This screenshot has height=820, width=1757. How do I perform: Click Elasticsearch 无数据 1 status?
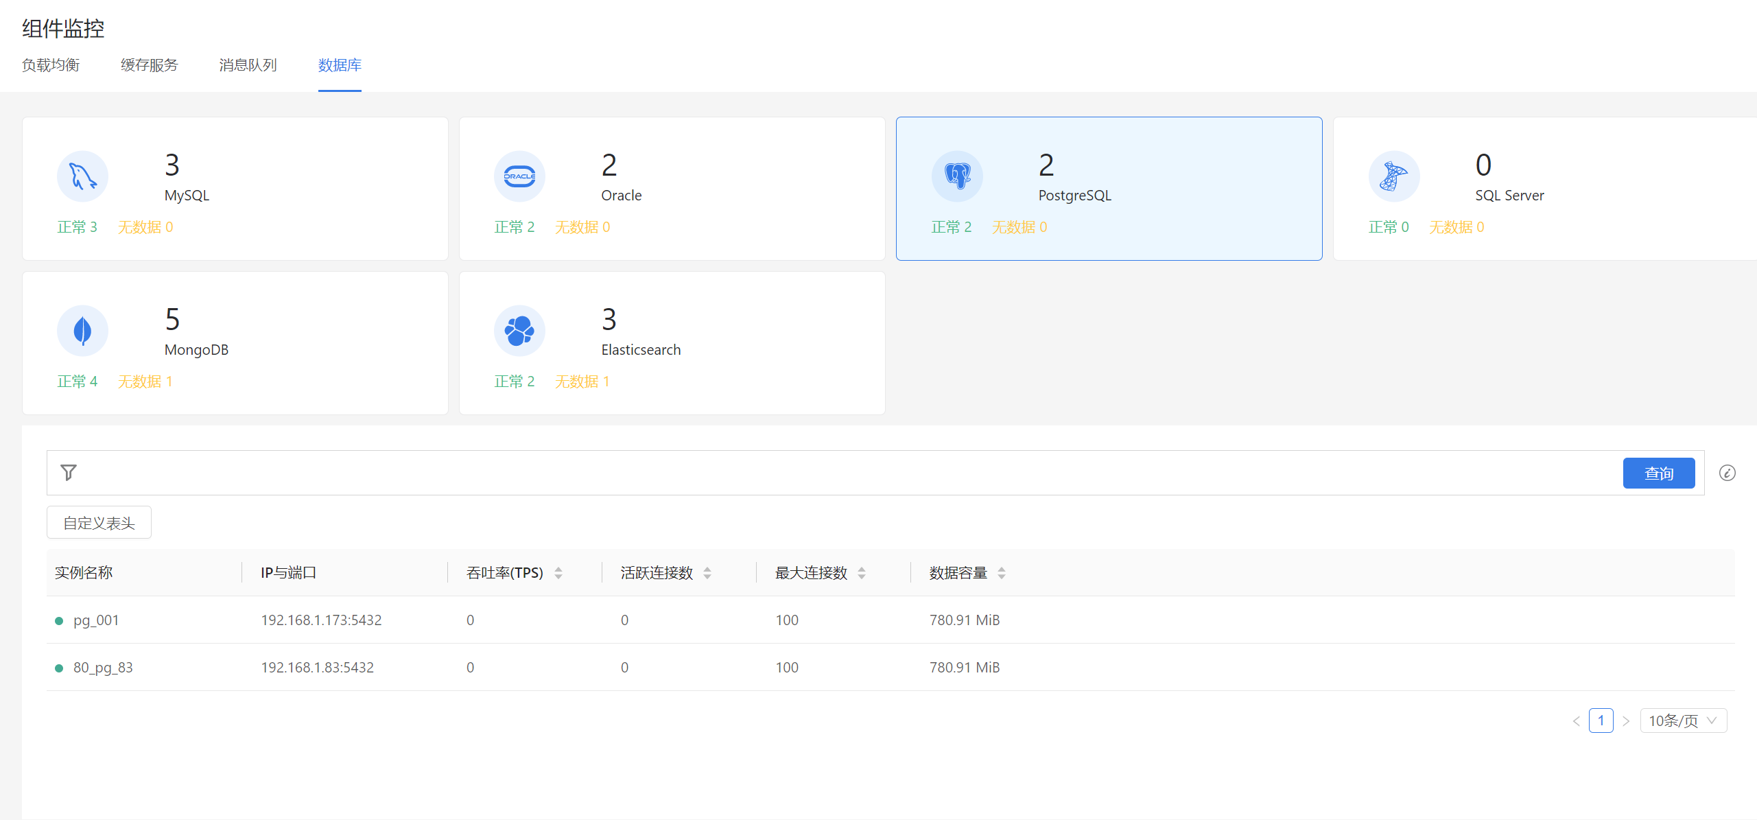tap(582, 382)
